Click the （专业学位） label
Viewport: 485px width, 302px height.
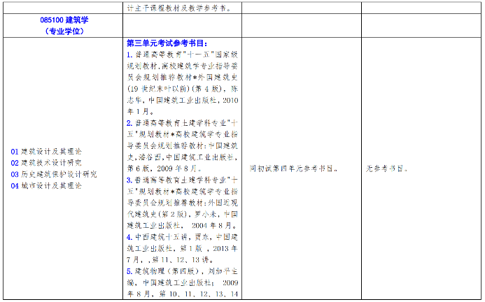[x=63, y=31]
